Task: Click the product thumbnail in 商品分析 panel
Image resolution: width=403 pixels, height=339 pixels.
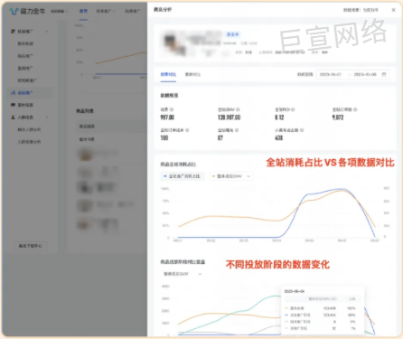Action: pyautogui.click(x=173, y=43)
